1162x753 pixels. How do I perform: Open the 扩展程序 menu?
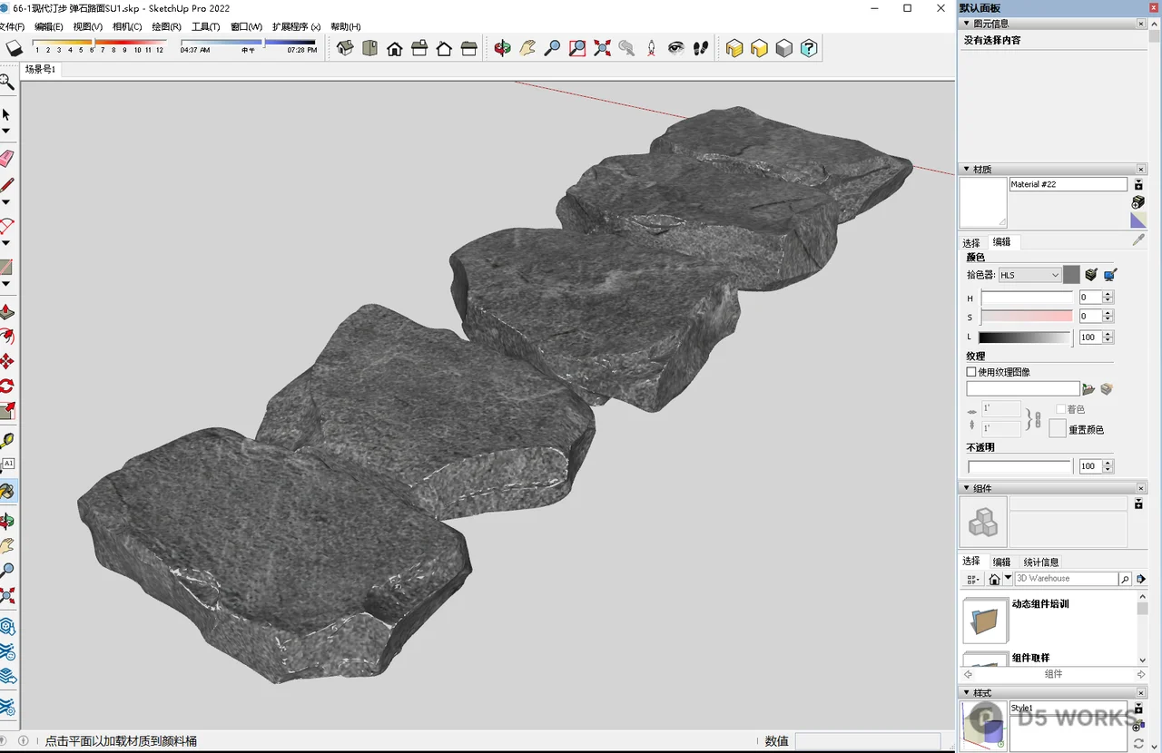[x=296, y=27]
